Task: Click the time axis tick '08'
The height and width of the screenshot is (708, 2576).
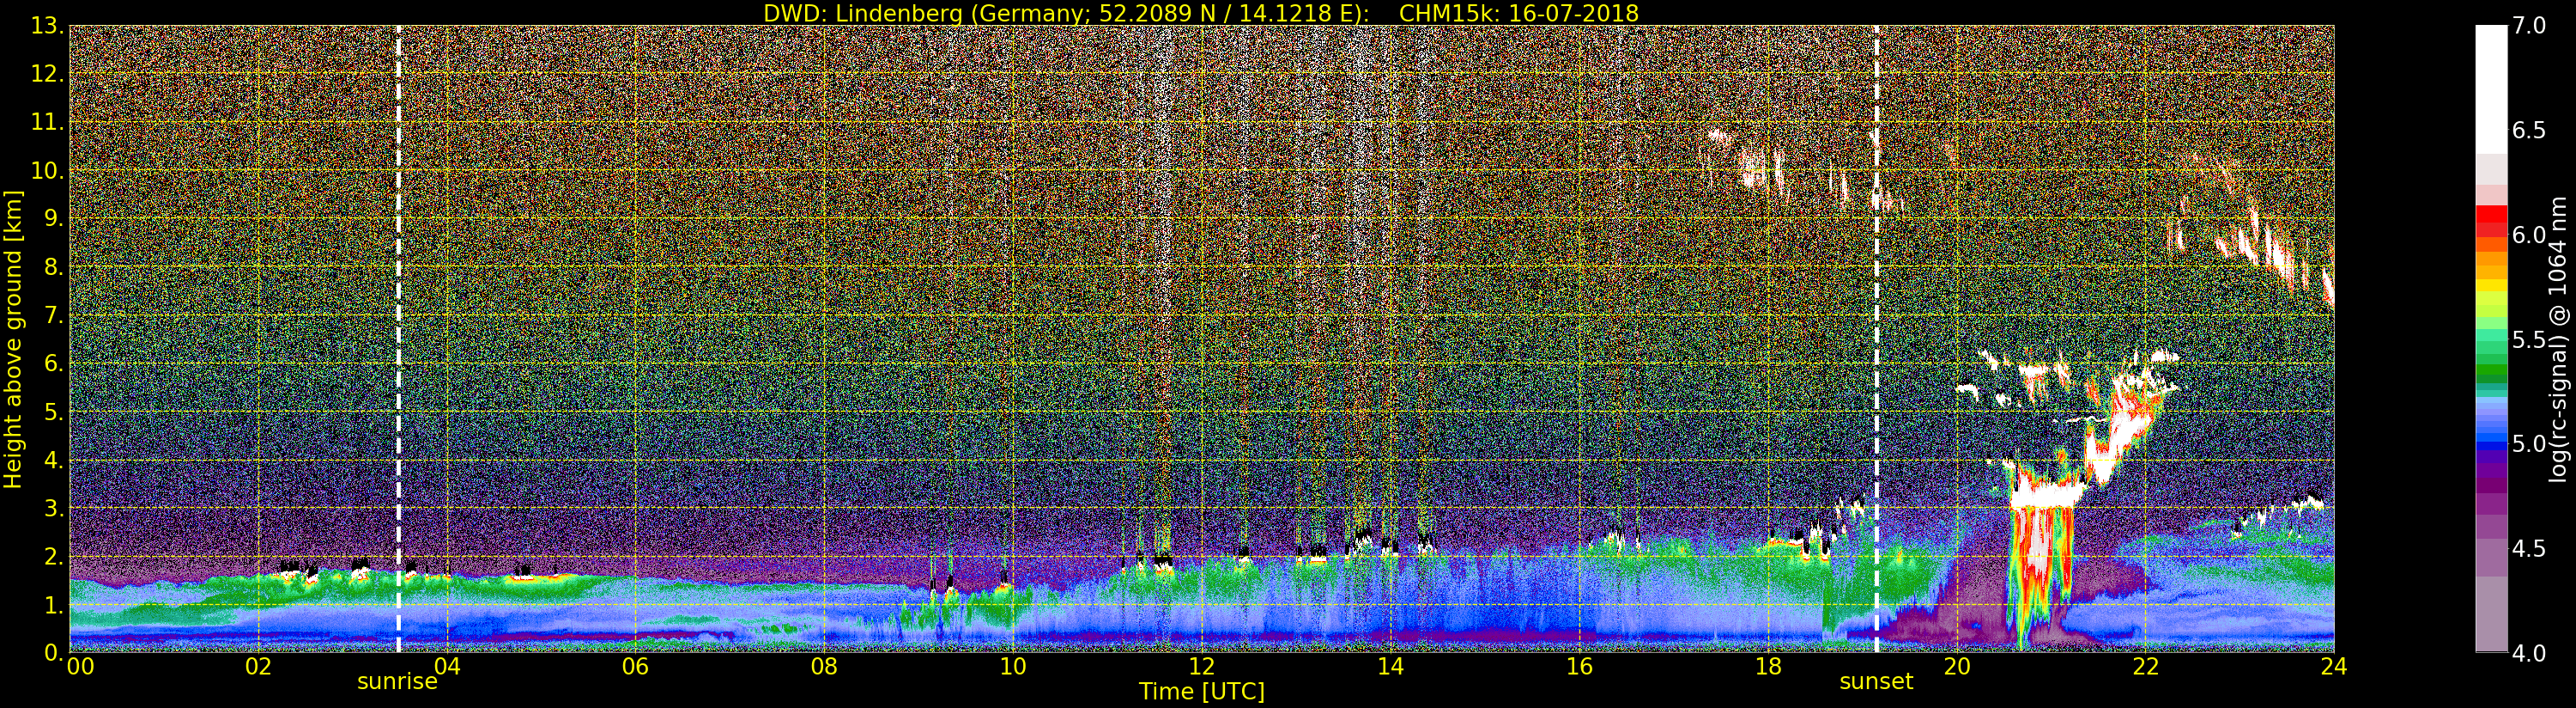Action: pos(824,667)
